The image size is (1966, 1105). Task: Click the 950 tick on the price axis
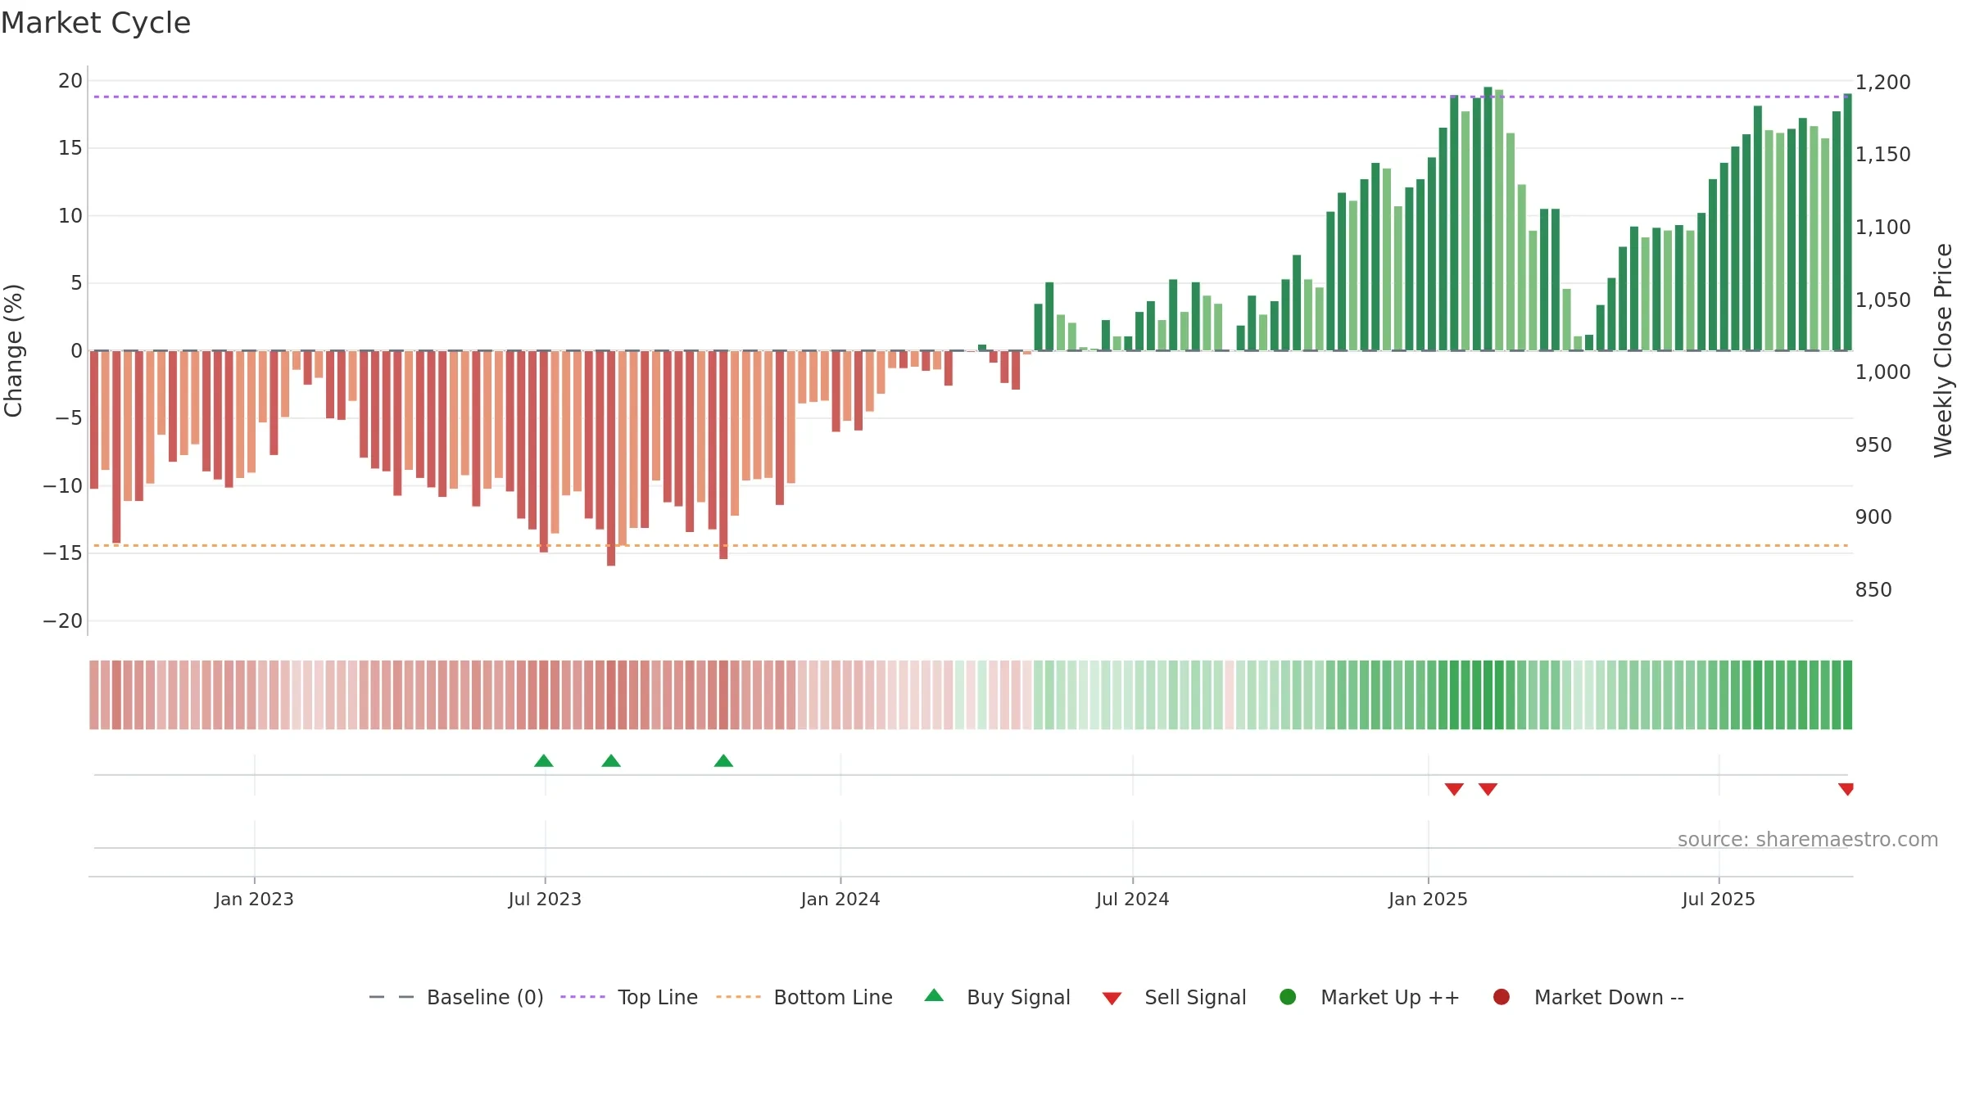1874,445
